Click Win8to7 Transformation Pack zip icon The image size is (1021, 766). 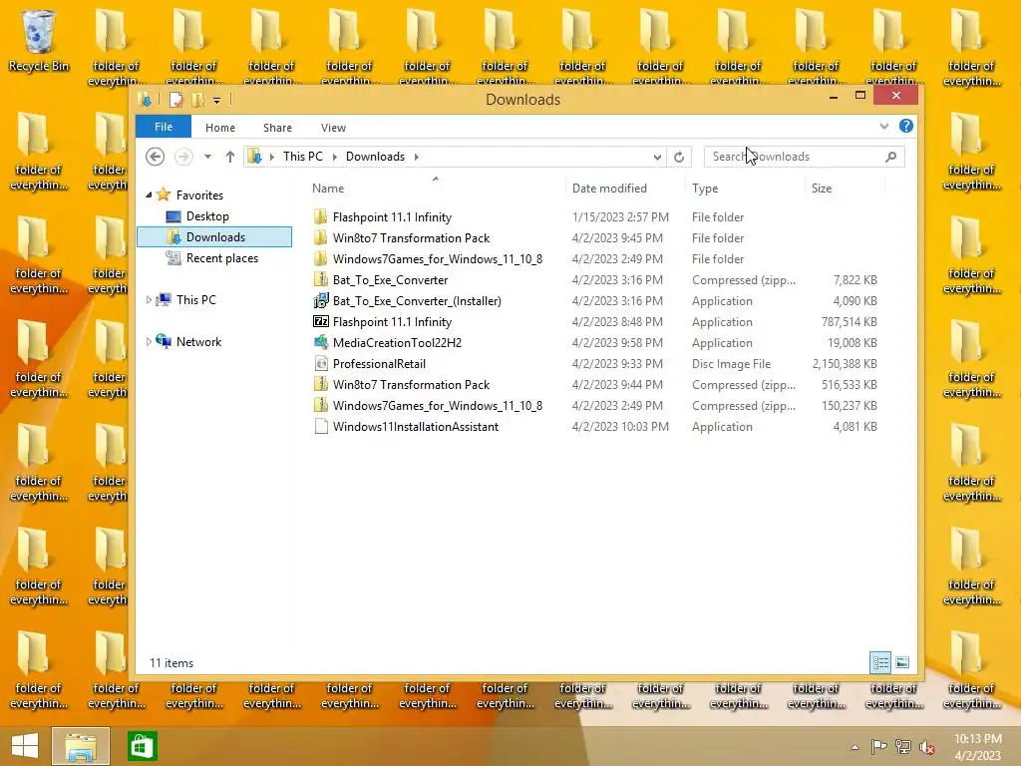click(320, 384)
